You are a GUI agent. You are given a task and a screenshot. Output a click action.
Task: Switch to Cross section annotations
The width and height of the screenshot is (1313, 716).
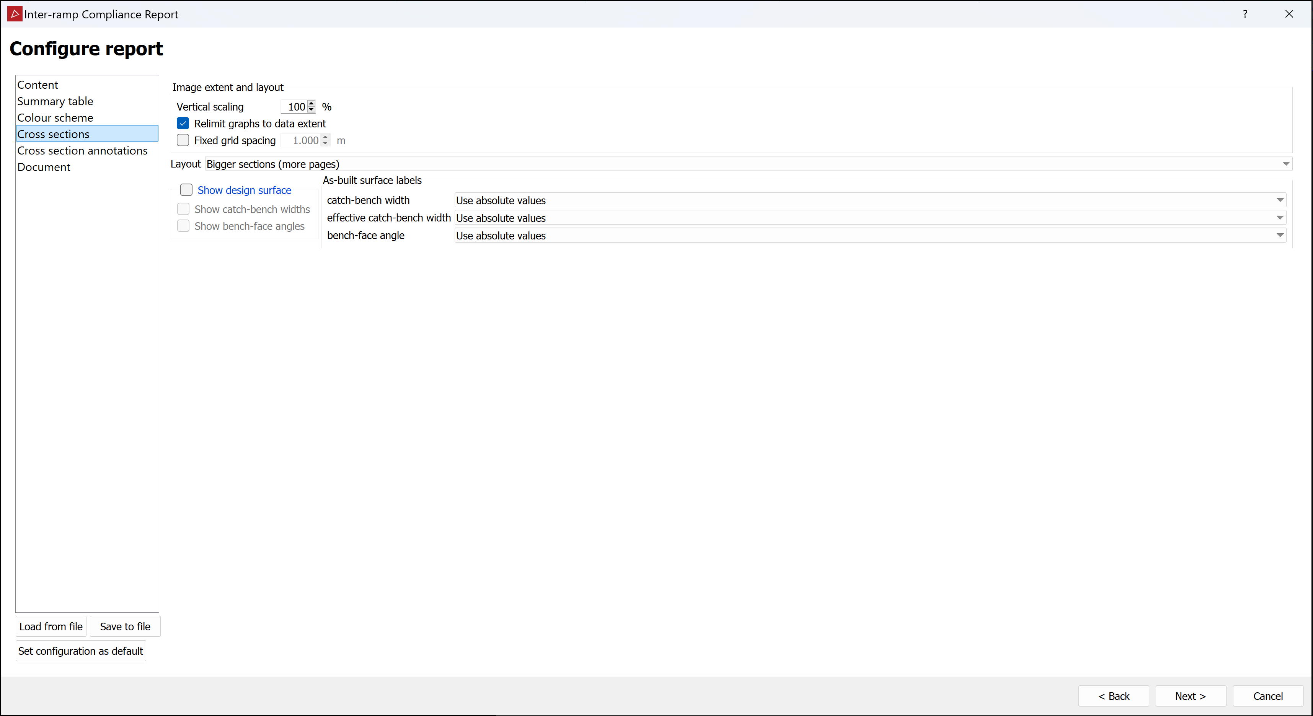coord(82,151)
